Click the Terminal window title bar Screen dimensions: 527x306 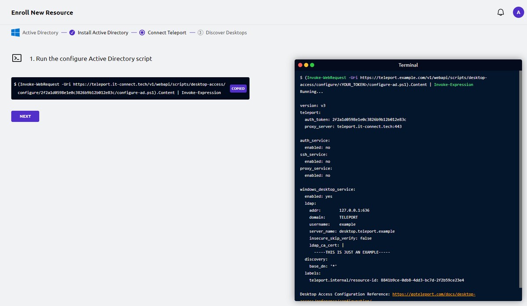408,64
